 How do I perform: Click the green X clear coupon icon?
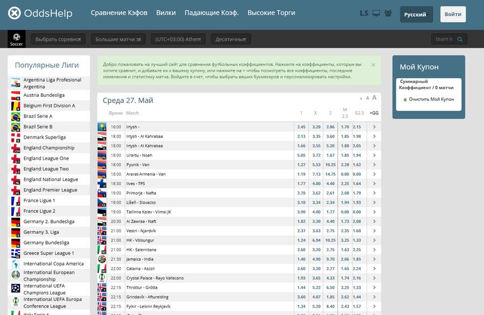[405, 99]
